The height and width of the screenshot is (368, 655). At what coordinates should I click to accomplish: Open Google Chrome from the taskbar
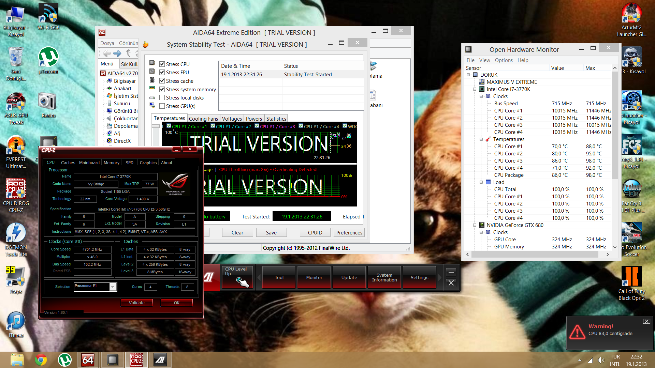click(41, 360)
